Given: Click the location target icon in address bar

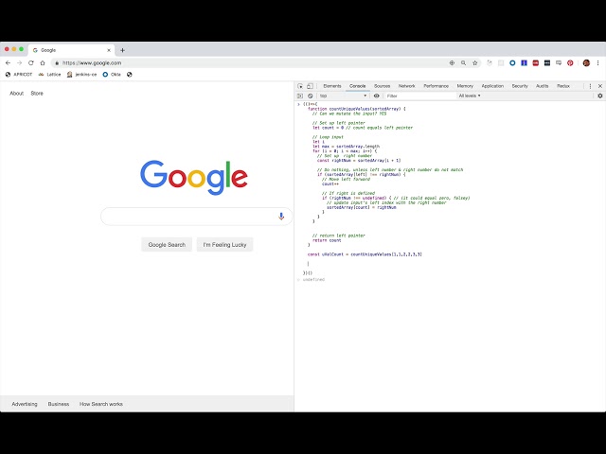Looking at the screenshot, I should tap(452, 63).
